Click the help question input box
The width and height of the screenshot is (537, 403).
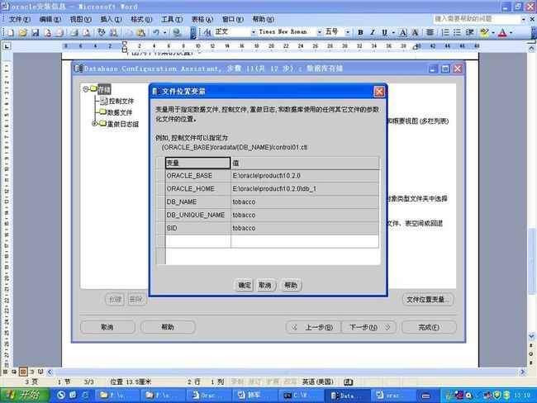tap(477, 19)
